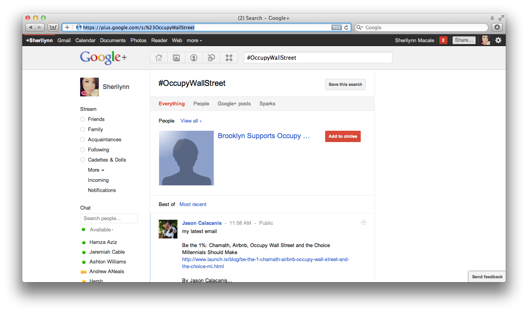This screenshot has height=313, width=528.
Task: Click the site globe icon in the address bar
Action: (x=79, y=27)
